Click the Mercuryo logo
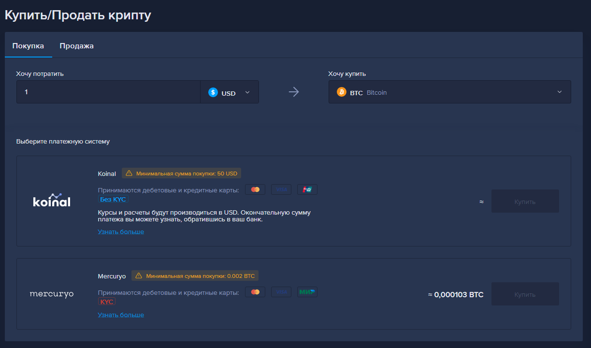 52,294
